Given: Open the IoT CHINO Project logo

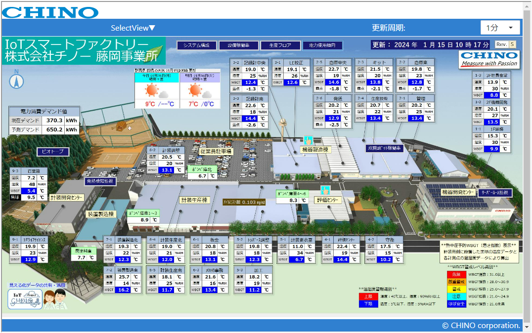Looking at the screenshot, I should coord(25,299).
